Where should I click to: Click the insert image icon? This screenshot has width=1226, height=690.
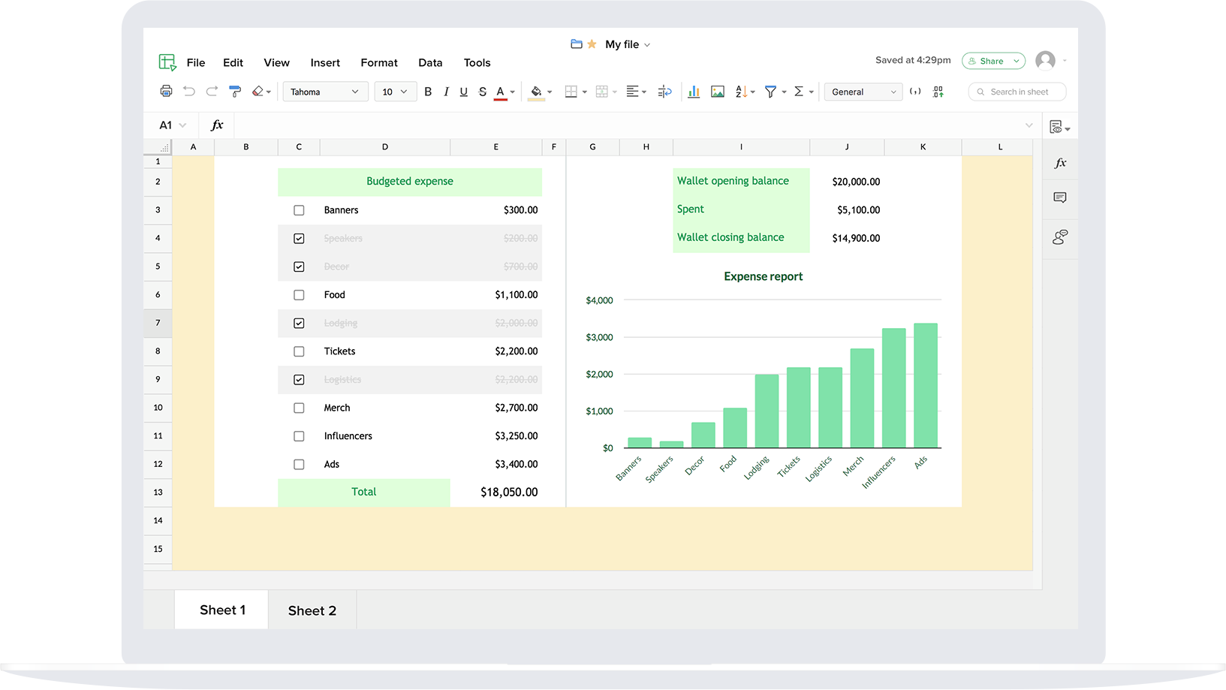718,92
